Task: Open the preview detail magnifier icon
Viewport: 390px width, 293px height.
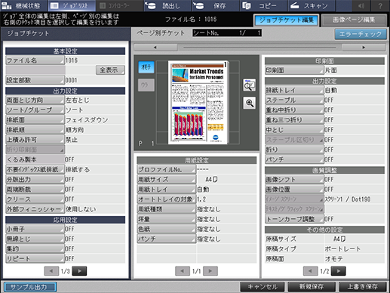Action: click(250, 85)
